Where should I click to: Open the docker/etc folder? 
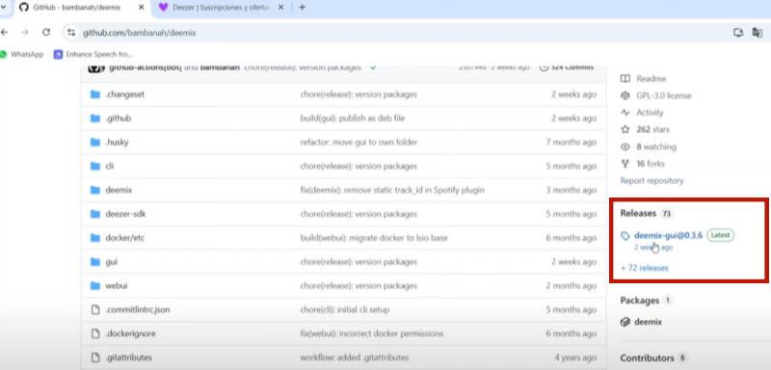125,238
